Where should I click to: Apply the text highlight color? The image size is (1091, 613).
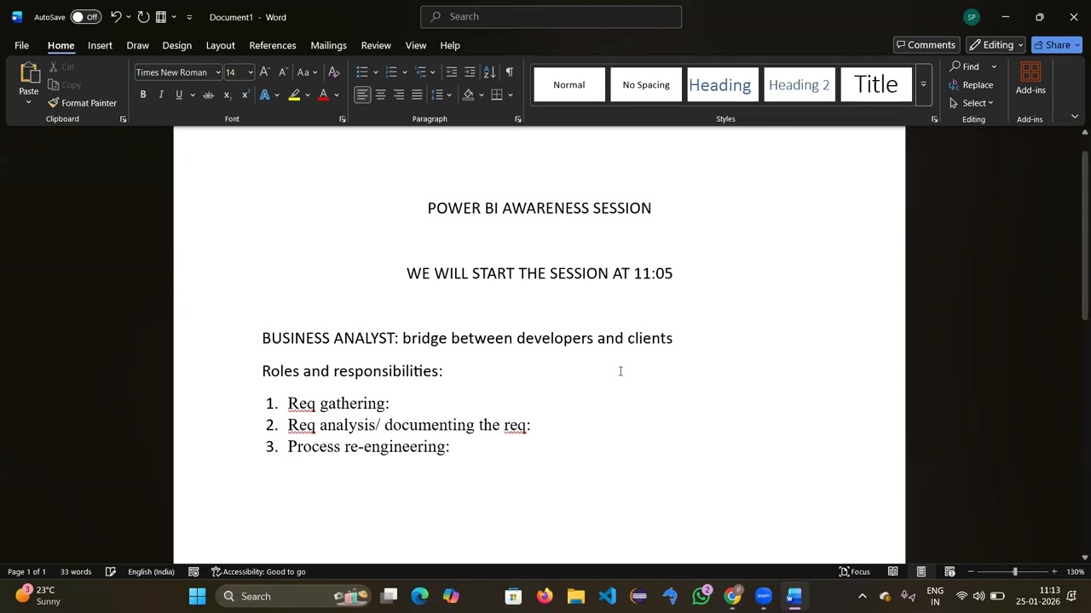(x=294, y=95)
